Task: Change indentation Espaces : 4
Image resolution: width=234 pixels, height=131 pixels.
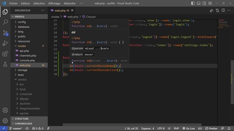Action: point(148,128)
